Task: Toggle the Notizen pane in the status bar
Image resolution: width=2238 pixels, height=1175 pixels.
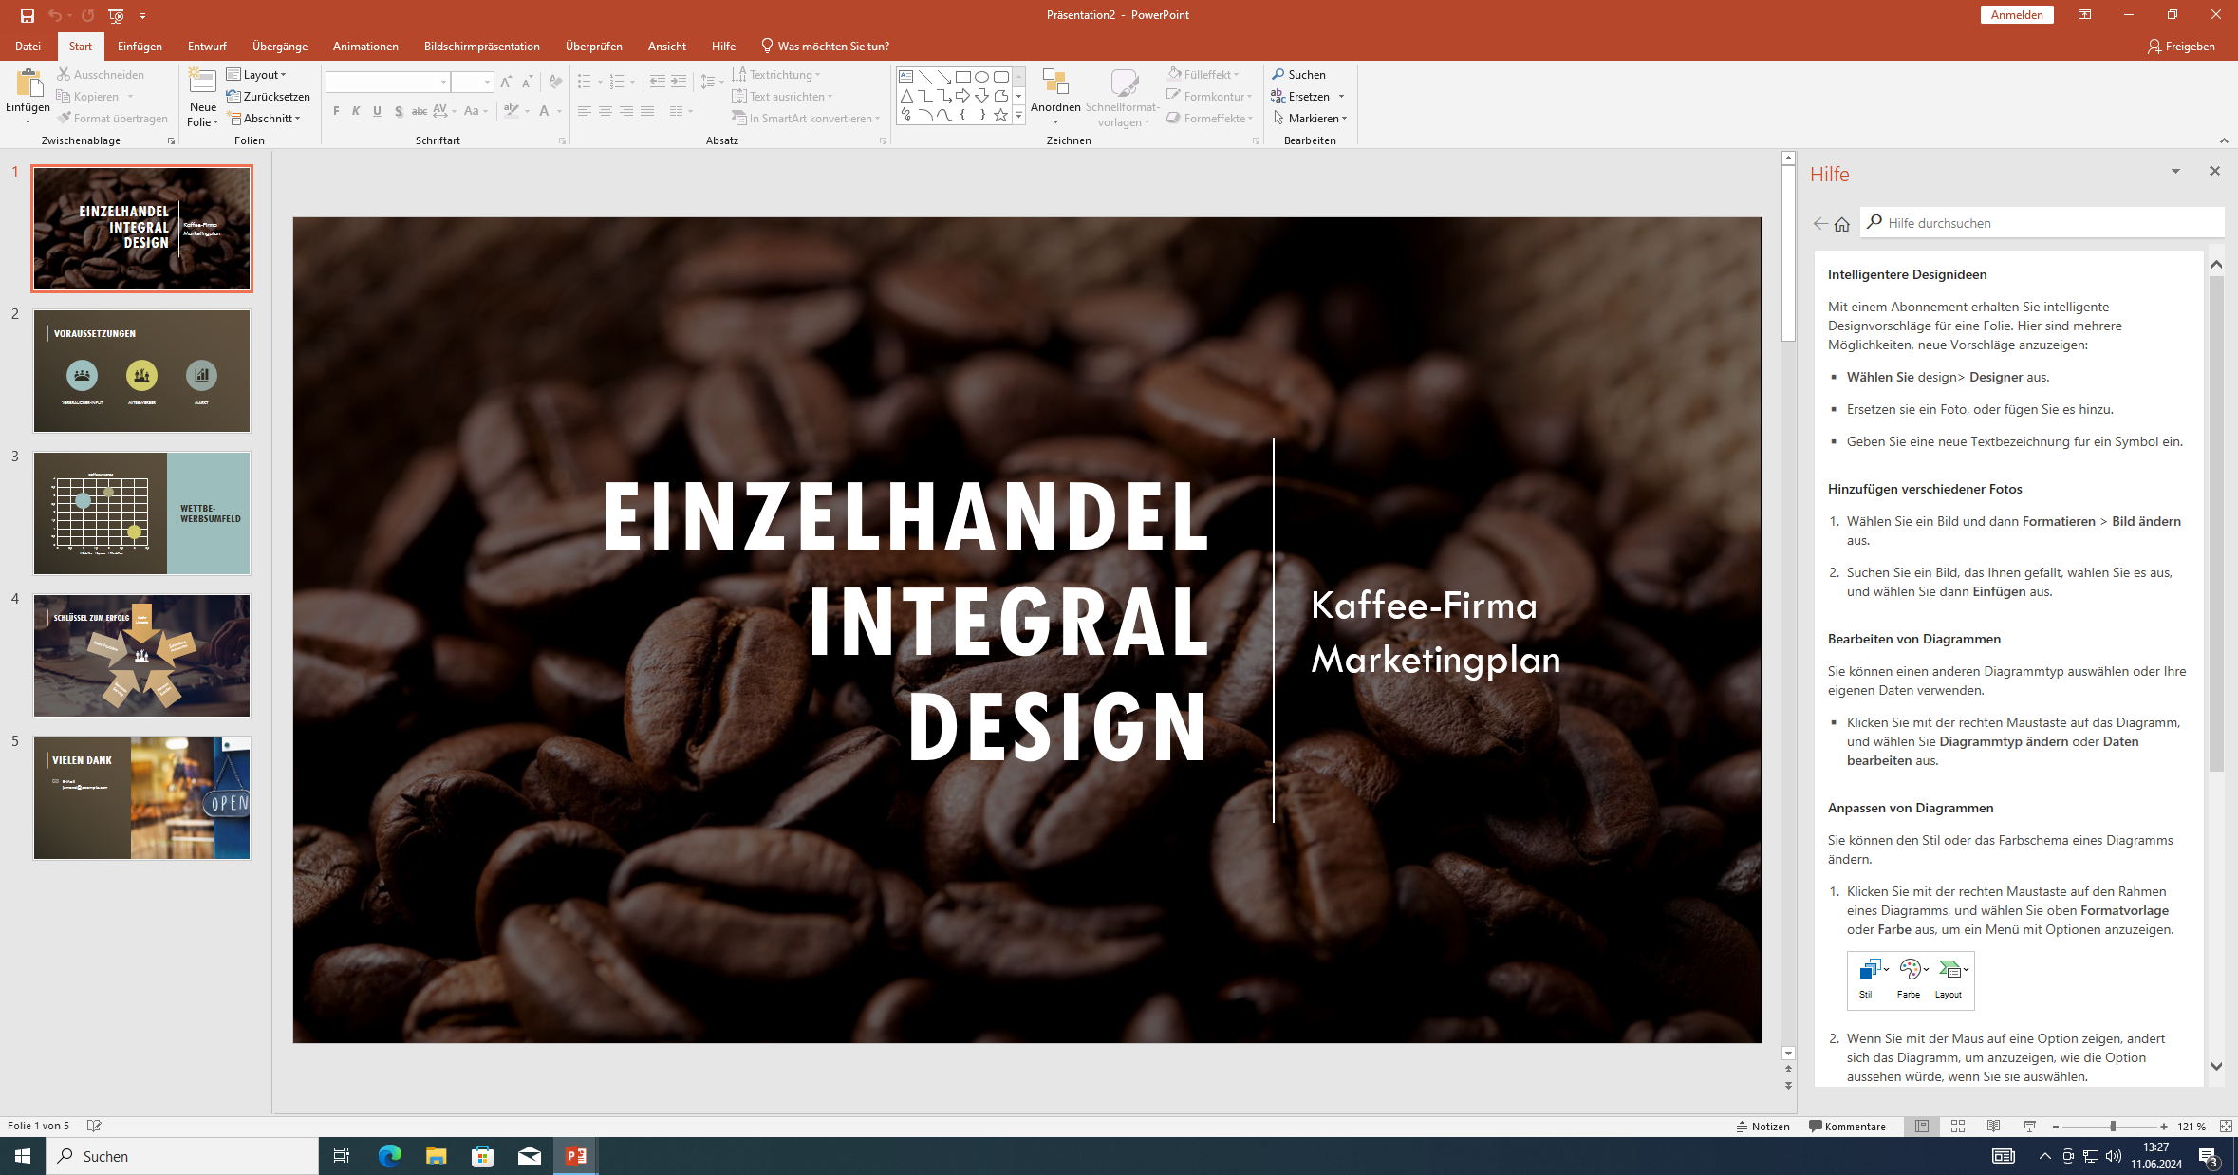Action: [x=1763, y=1127]
